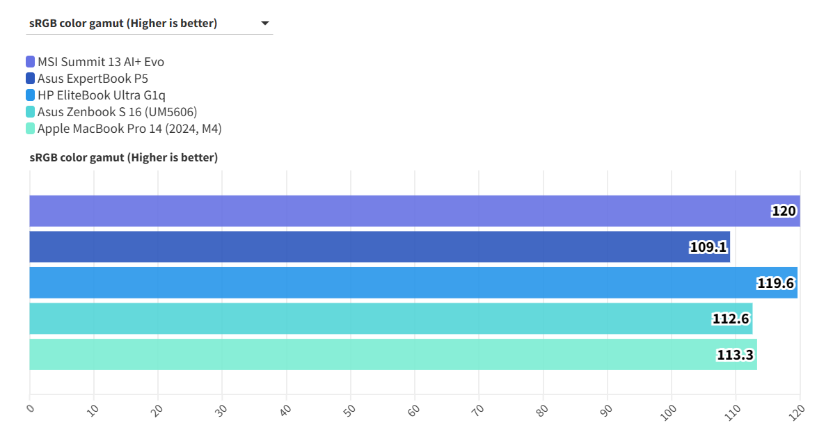Screen dimensions: 833x432
Task: Toggle HP EliteBook Ultra G1q legend label
Action: coord(102,95)
